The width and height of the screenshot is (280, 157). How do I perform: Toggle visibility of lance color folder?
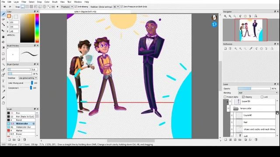[228, 109]
